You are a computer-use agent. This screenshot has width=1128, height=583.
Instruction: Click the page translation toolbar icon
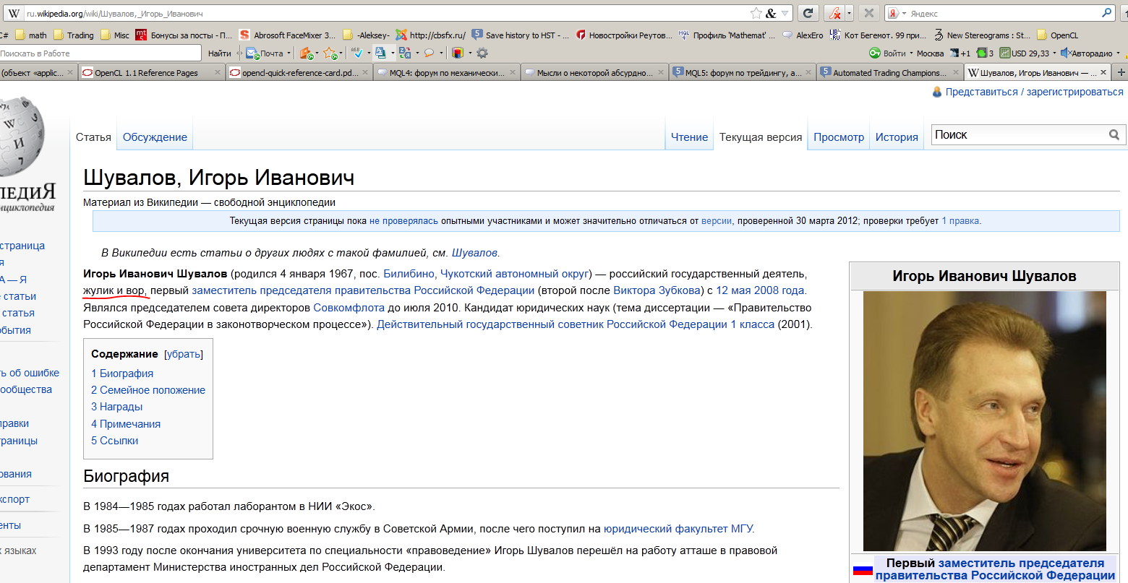click(380, 53)
